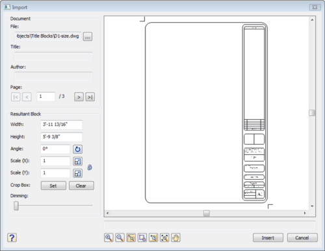Screen dimensions: 325x251
Task: Go to the previous page button
Action: [27, 97]
